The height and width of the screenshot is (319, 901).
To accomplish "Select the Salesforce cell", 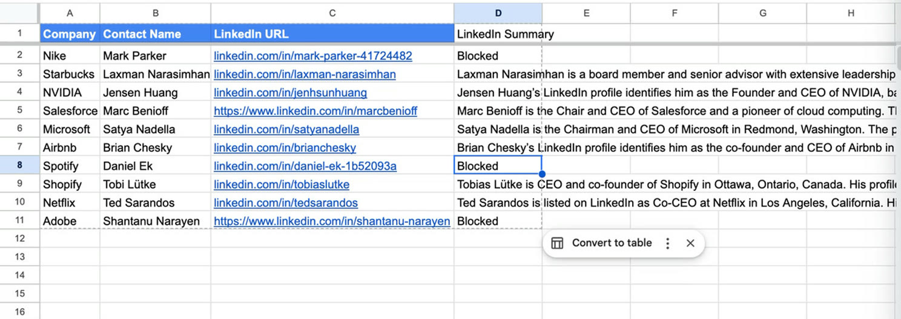I will [70, 111].
